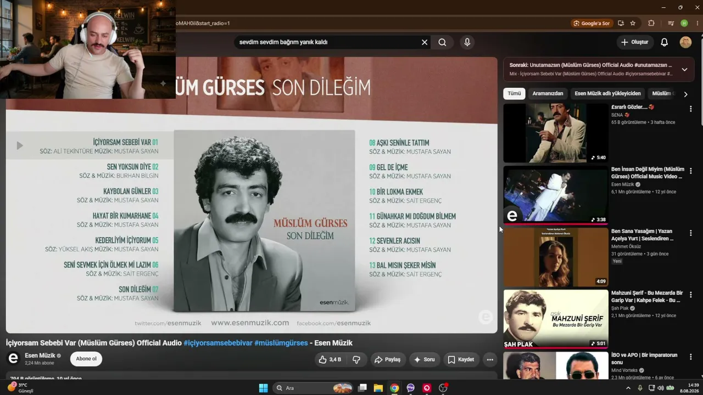703x395 pixels.
Task: Open the purple chat app on taskbar
Action: [x=411, y=388]
